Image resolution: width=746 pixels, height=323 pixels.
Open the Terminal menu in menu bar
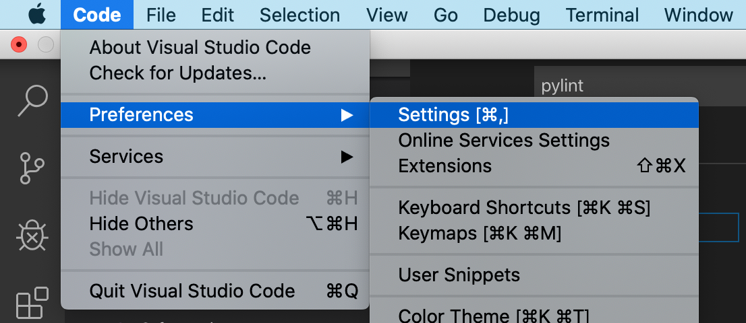point(602,15)
